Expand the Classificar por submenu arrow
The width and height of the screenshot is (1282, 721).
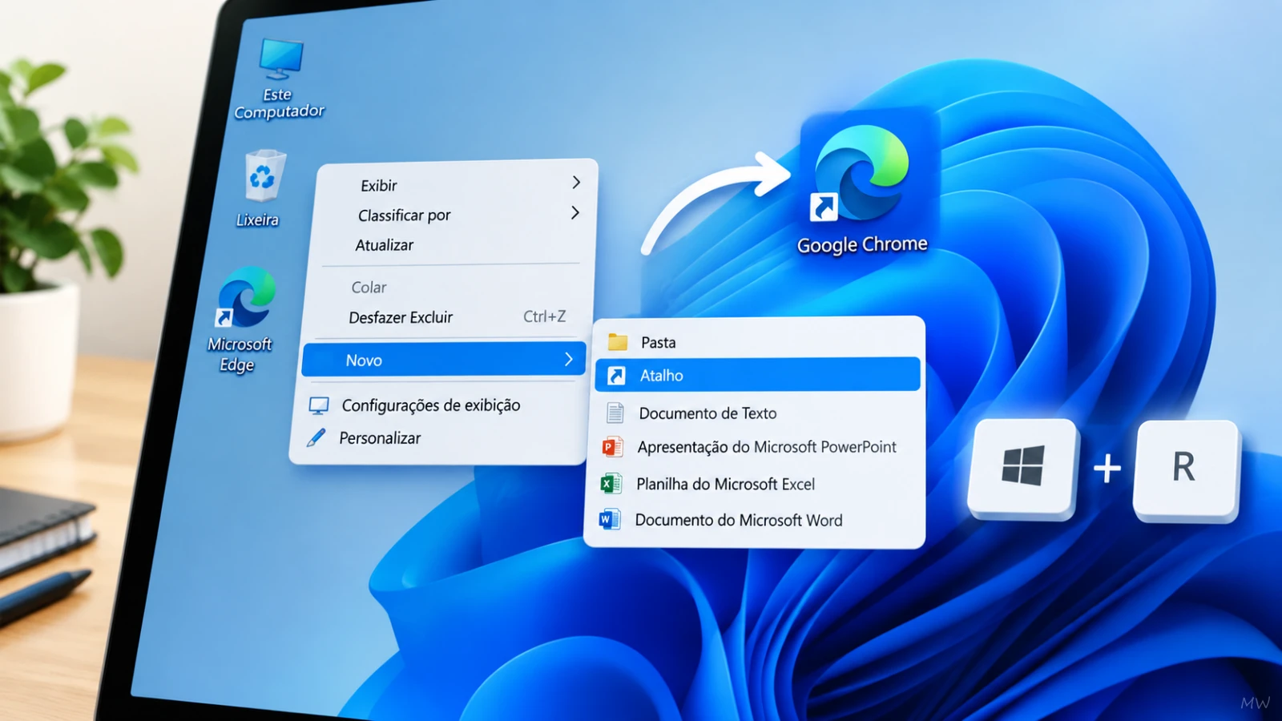[574, 212]
